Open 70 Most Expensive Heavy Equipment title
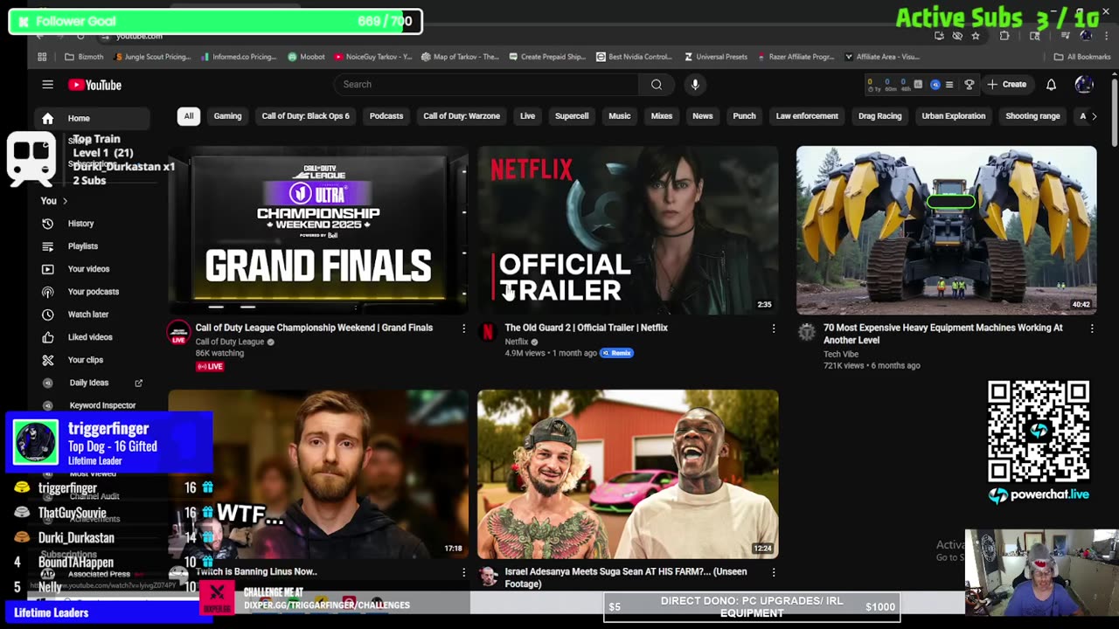This screenshot has height=629, width=1119. [943, 334]
